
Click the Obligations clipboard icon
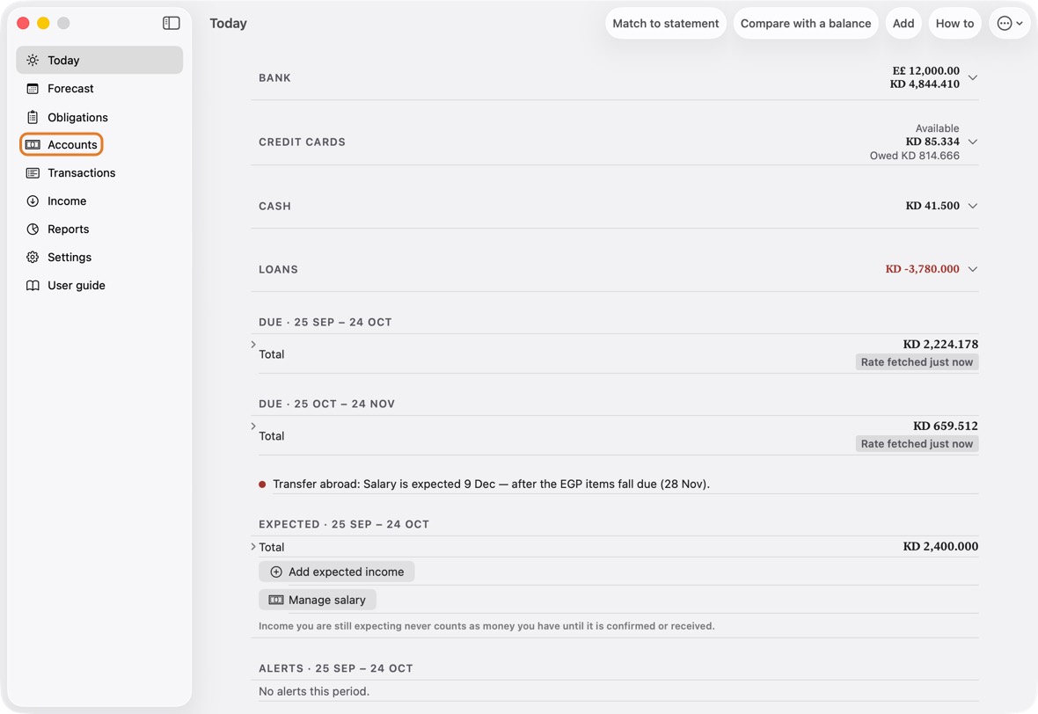point(33,117)
